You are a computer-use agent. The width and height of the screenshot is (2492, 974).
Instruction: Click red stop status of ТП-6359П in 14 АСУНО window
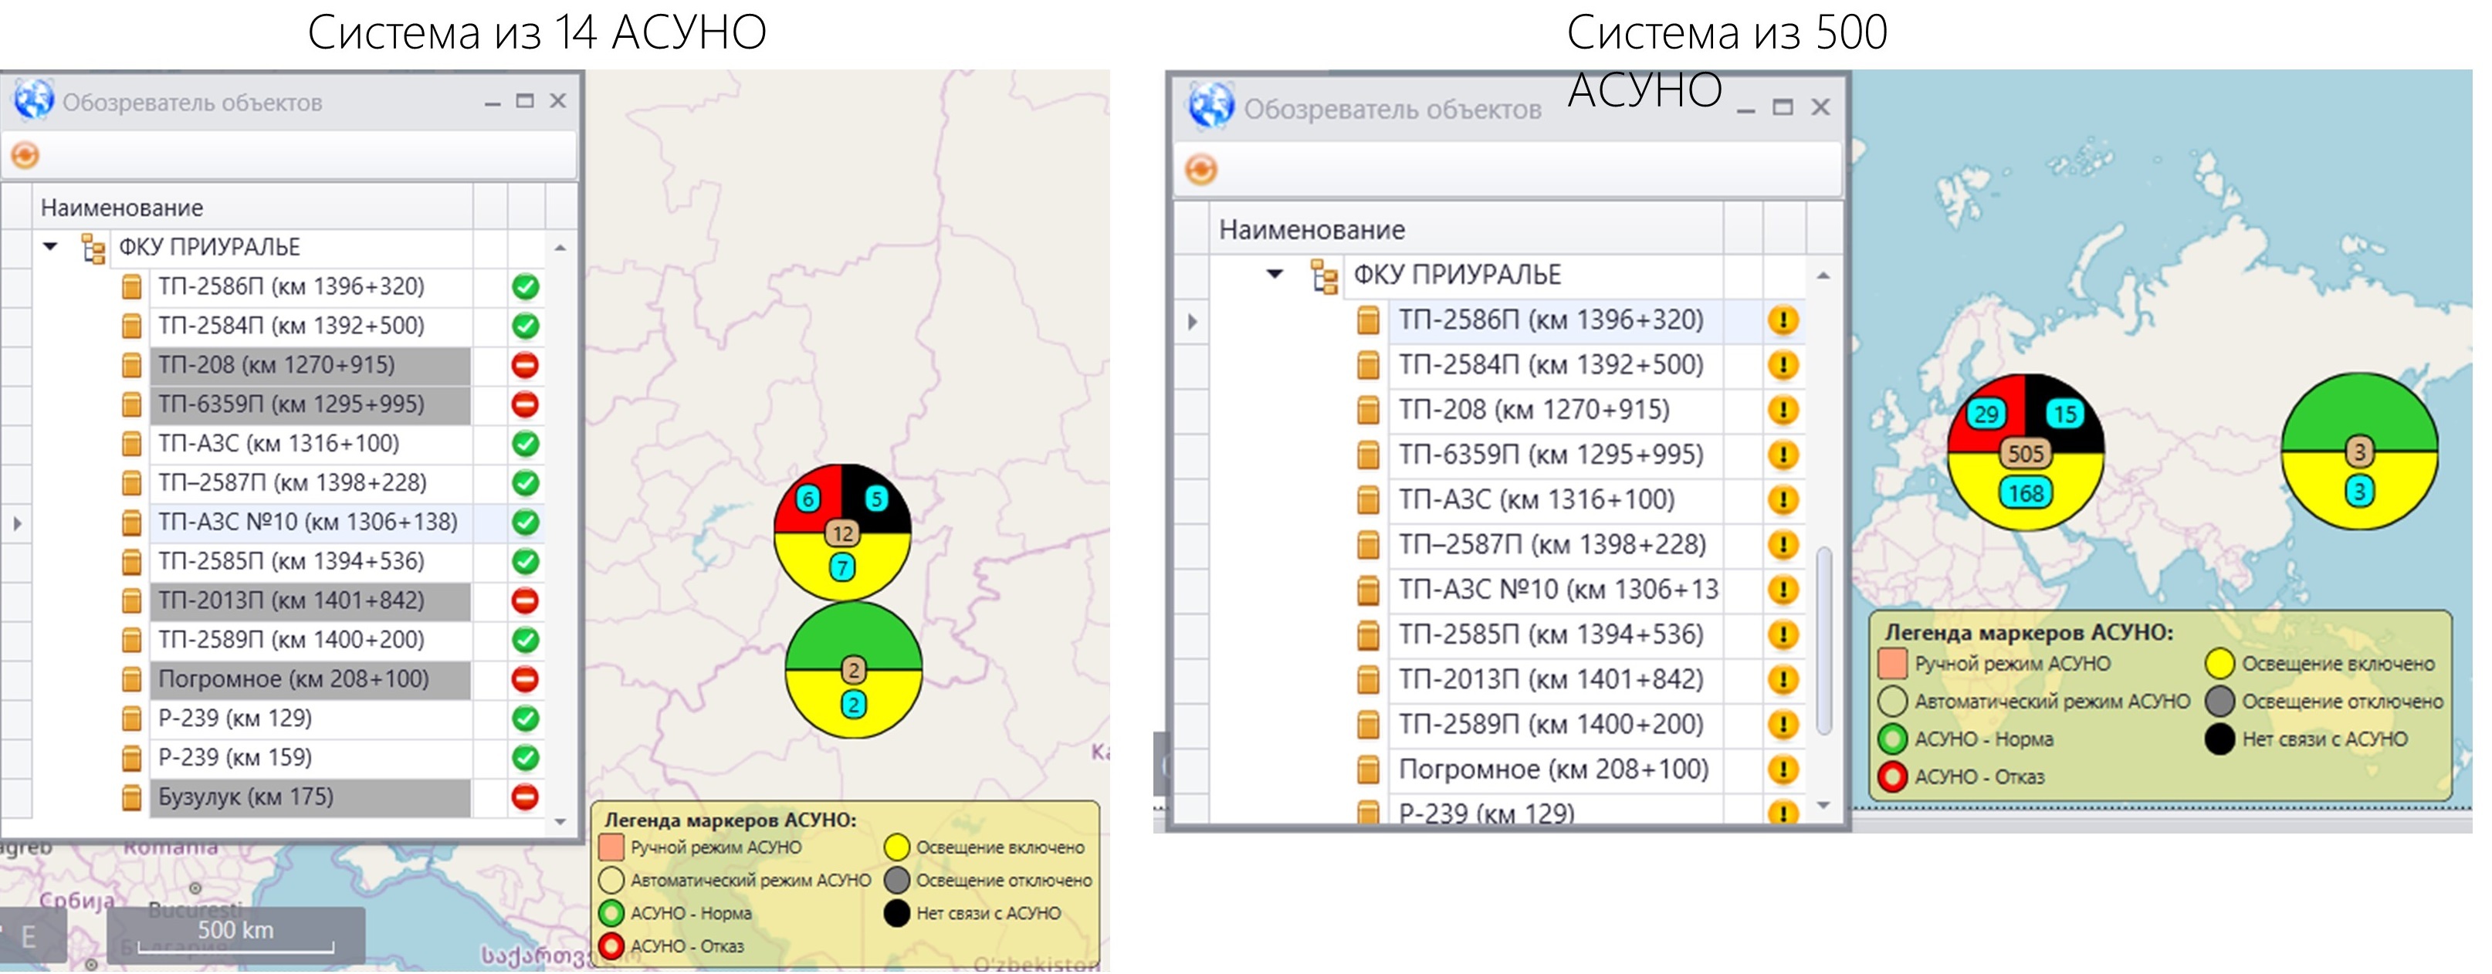pos(525,404)
